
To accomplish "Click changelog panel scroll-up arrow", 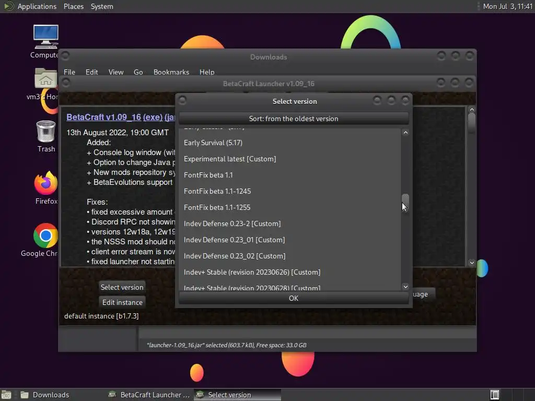I will (472, 110).
